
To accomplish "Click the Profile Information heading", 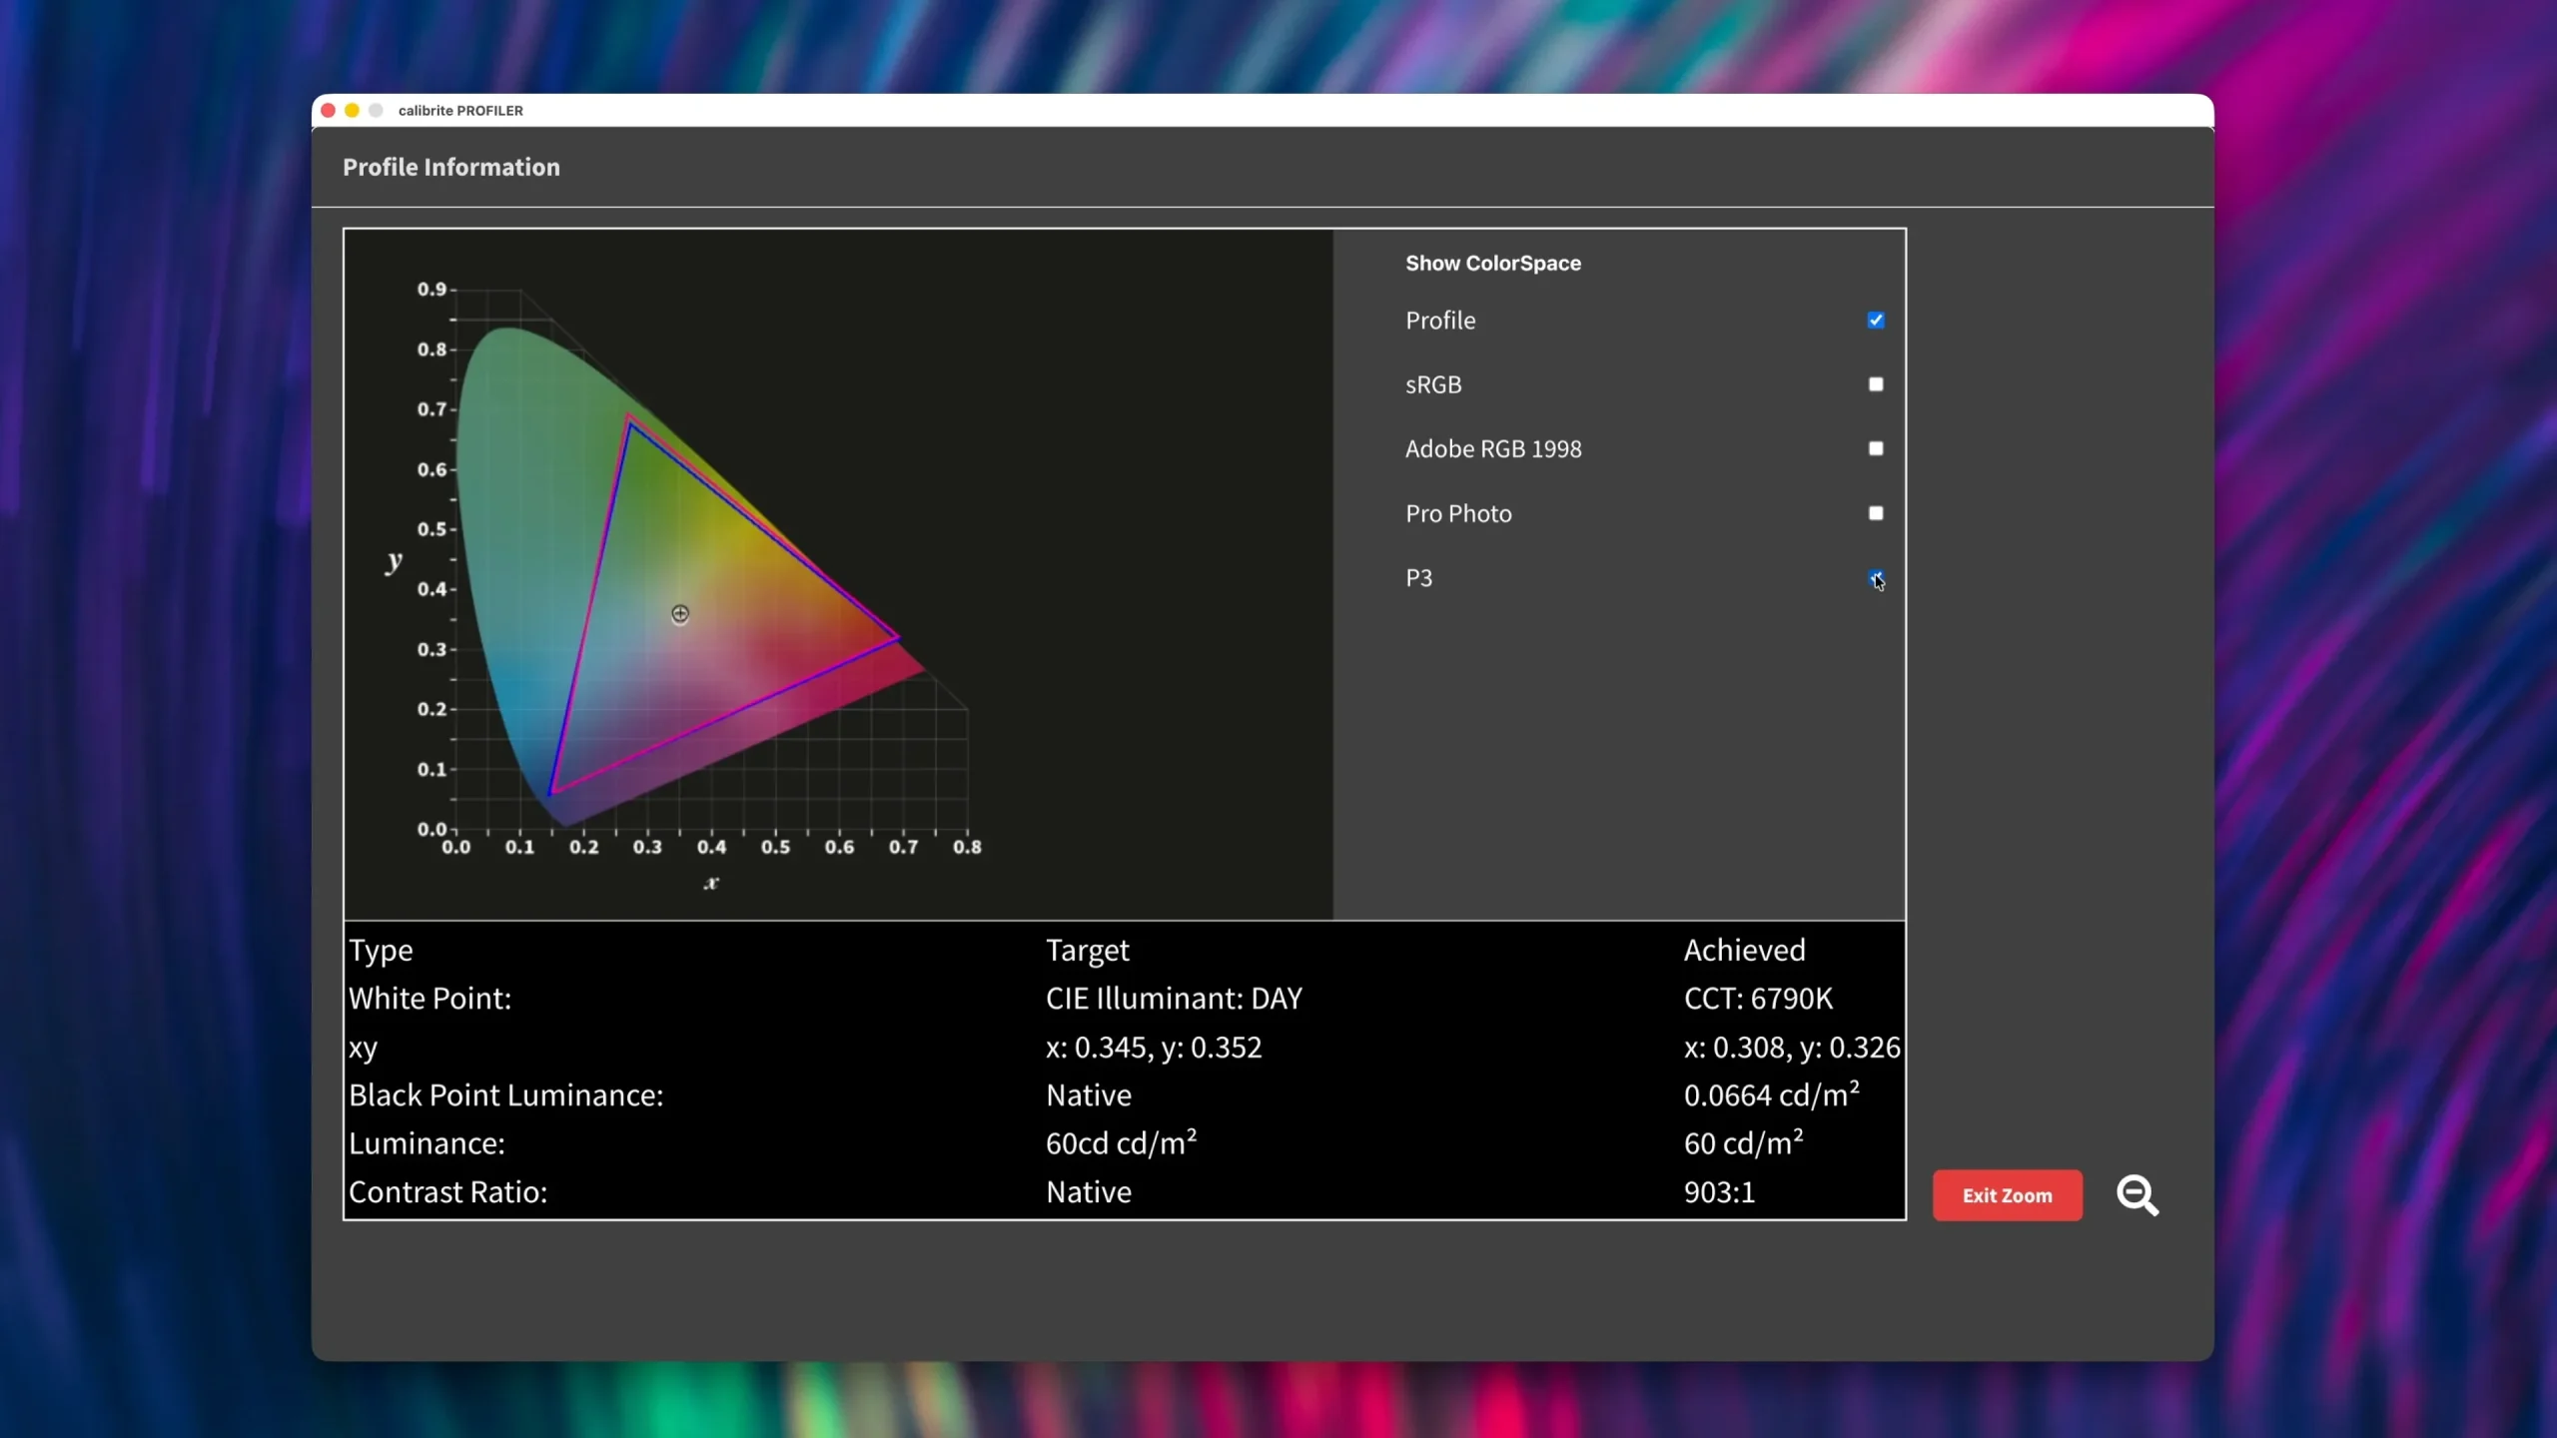I will [451, 167].
